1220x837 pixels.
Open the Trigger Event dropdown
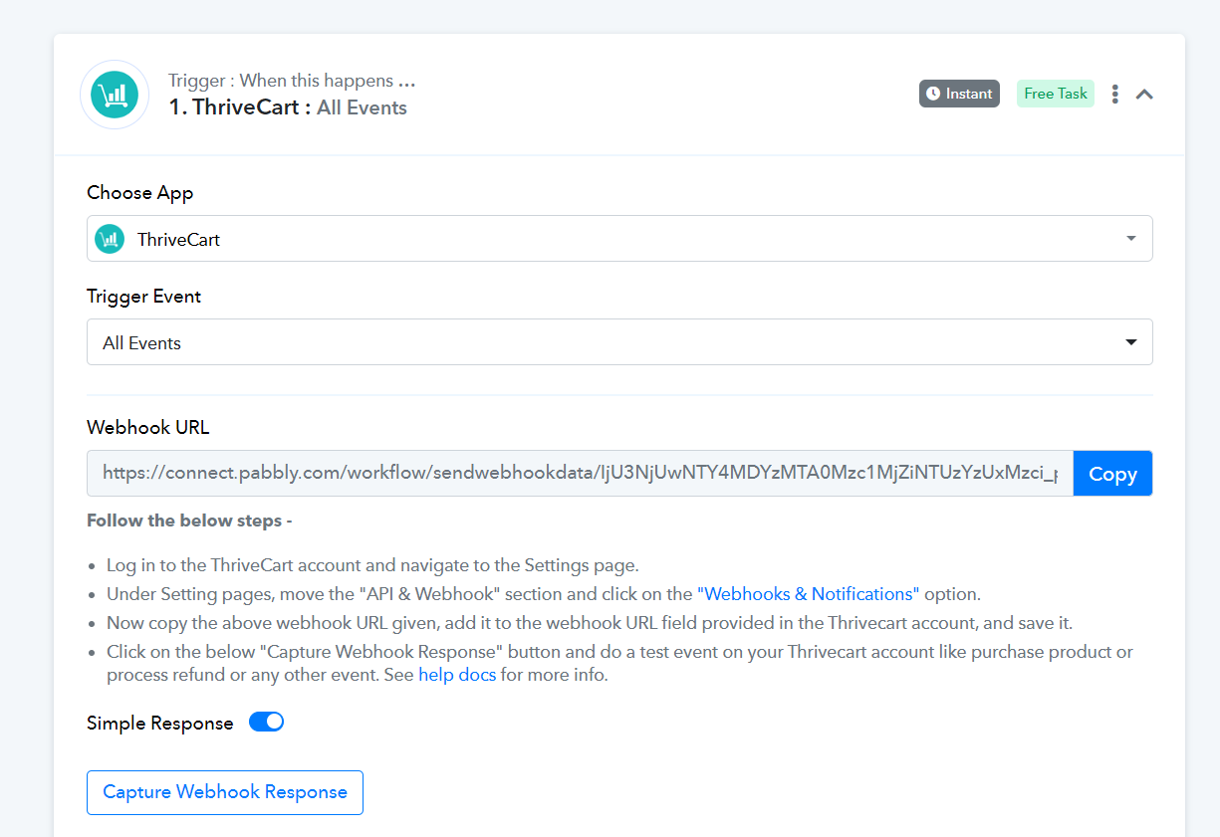(x=619, y=342)
